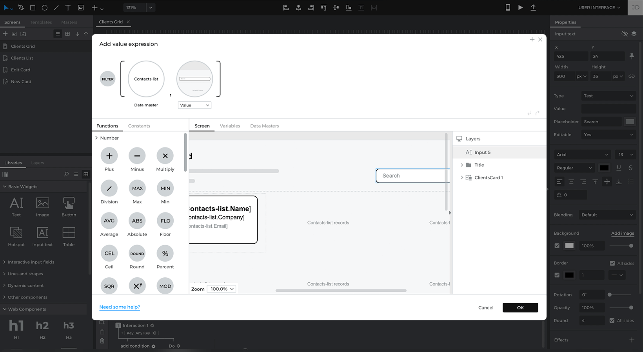Choose the MAX function icon
The width and height of the screenshot is (643, 352).
point(137,189)
